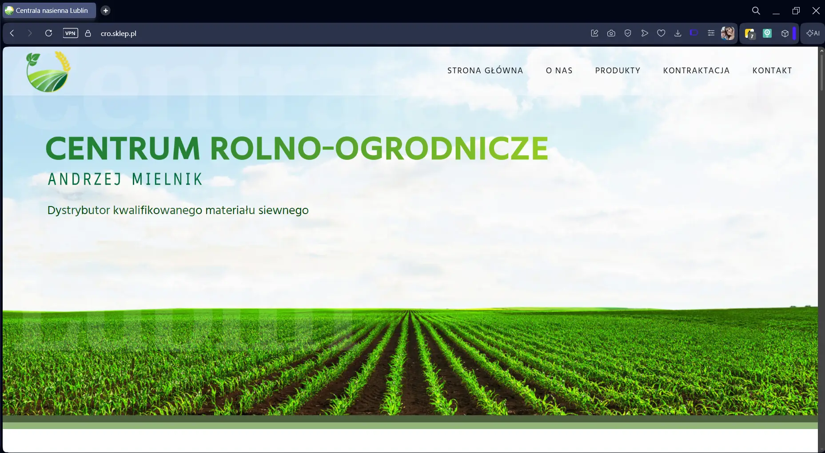This screenshot has width=825, height=453.
Task: Click the green field site logo
Action: coord(48,72)
